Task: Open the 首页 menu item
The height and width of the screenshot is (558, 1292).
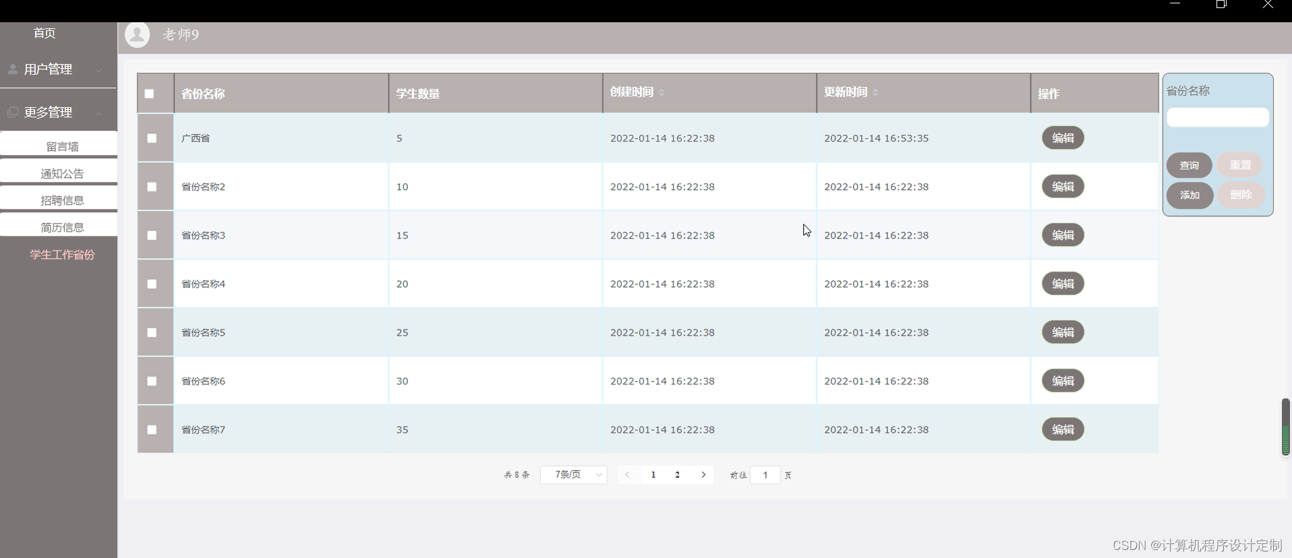Action: point(45,33)
